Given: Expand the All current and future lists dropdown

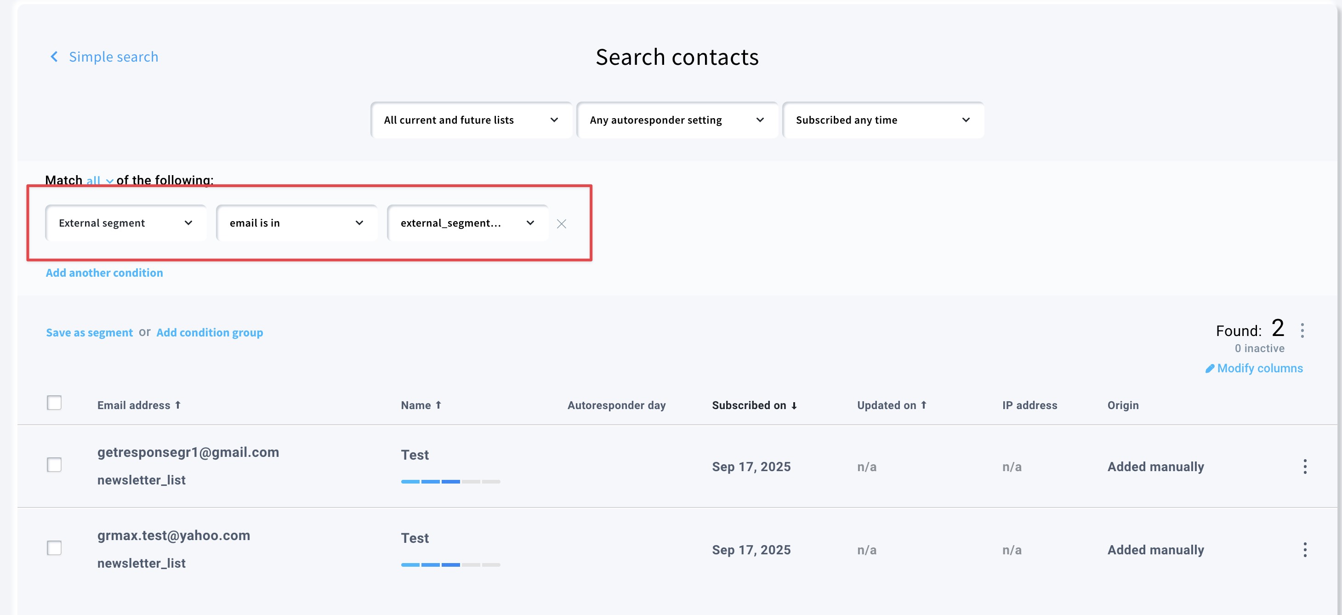Looking at the screenshot, I should (x=471, y=120).
